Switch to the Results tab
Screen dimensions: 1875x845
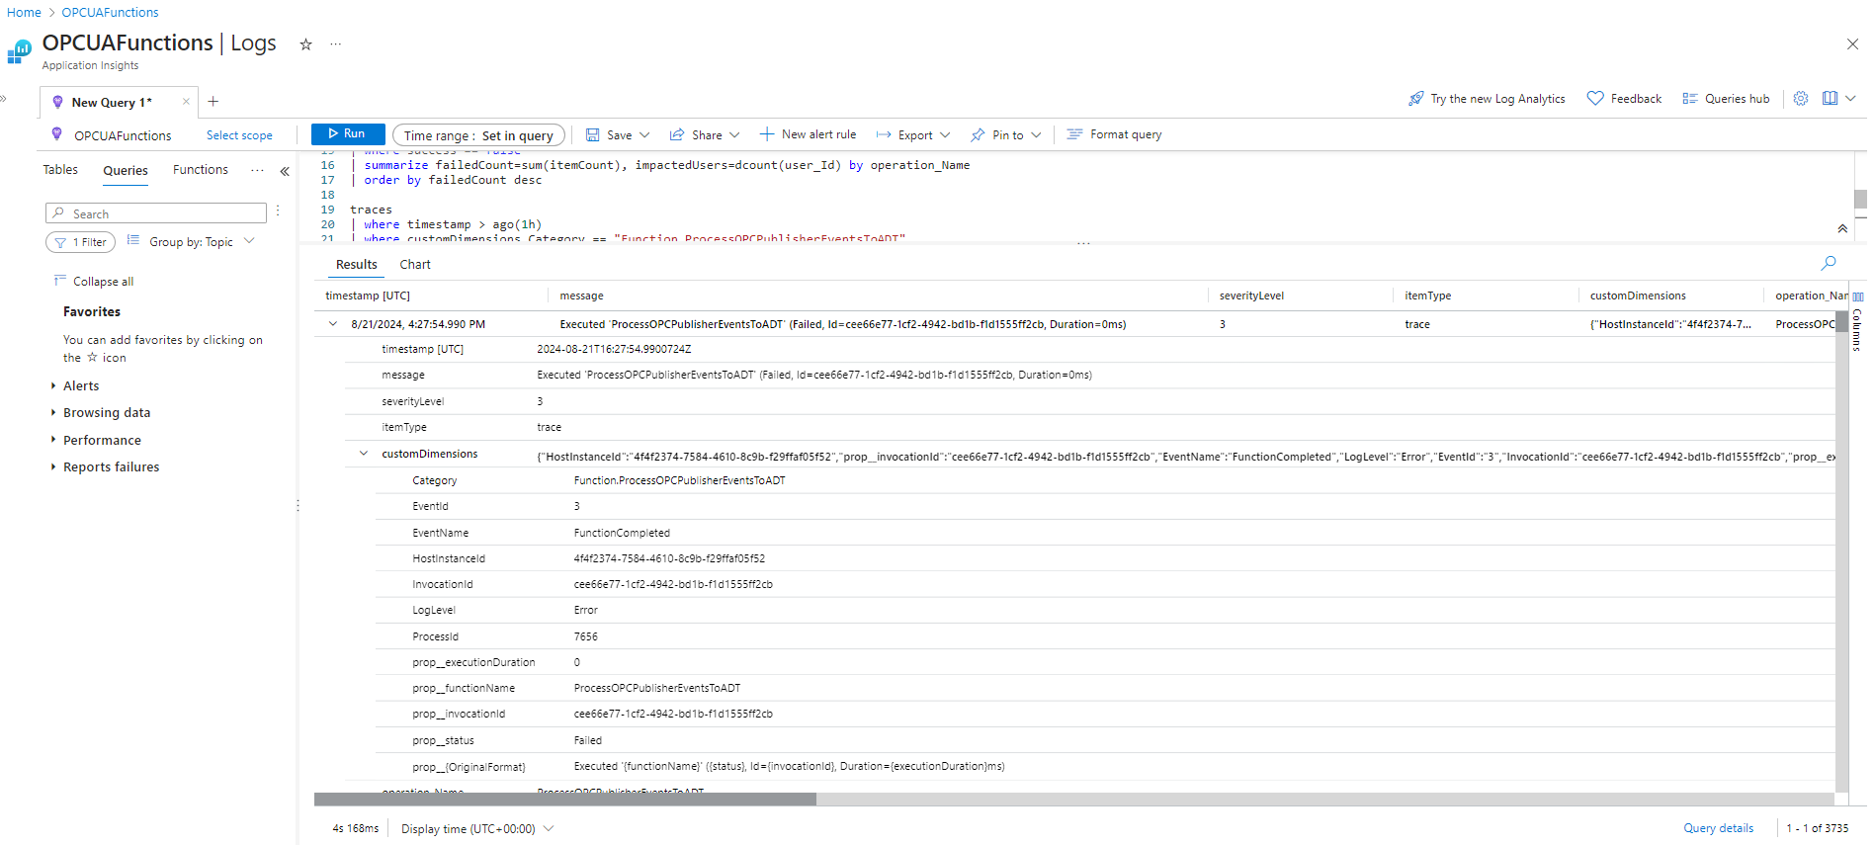357,265
